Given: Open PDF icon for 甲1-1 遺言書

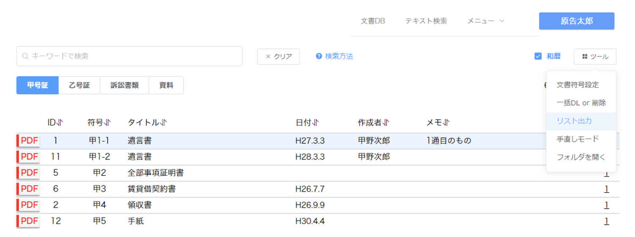Looking at the screenshot, I should tap(28, 141).
